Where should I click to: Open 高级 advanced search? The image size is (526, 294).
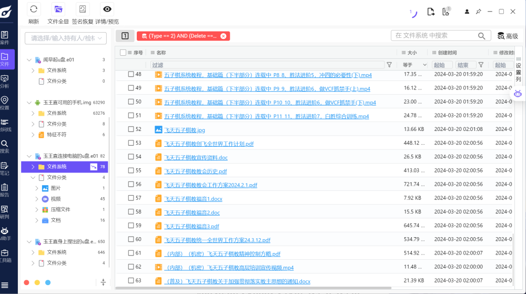(x=507, y=36)
